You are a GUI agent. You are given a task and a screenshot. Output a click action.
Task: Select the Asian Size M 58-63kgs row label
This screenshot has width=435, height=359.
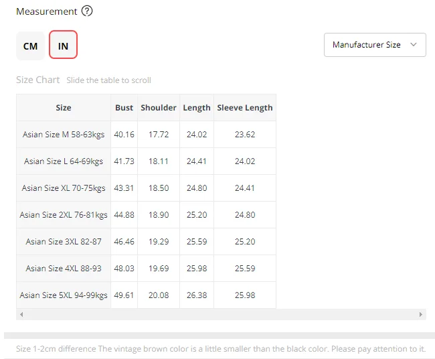64,135
